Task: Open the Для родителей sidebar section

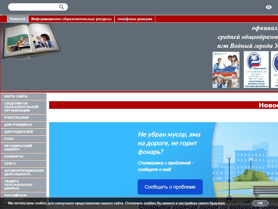Action: point(23,132)
